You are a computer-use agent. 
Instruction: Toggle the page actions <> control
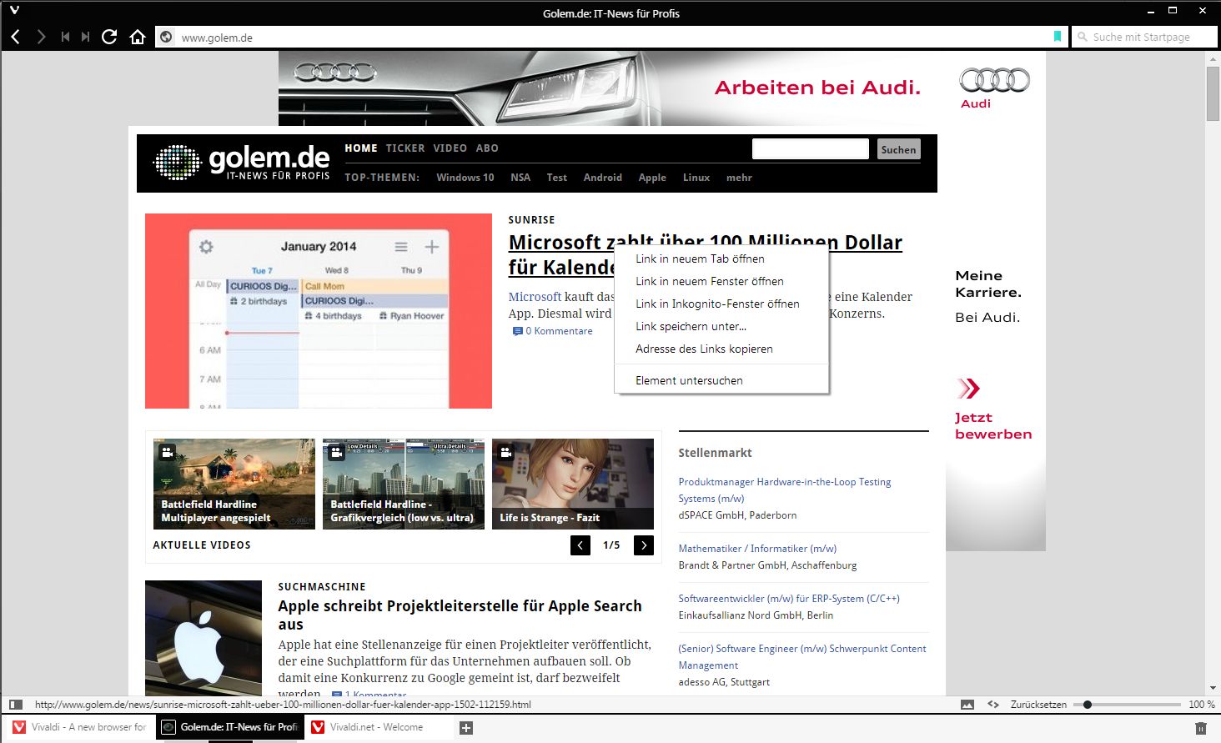click(x=992, y=705)
